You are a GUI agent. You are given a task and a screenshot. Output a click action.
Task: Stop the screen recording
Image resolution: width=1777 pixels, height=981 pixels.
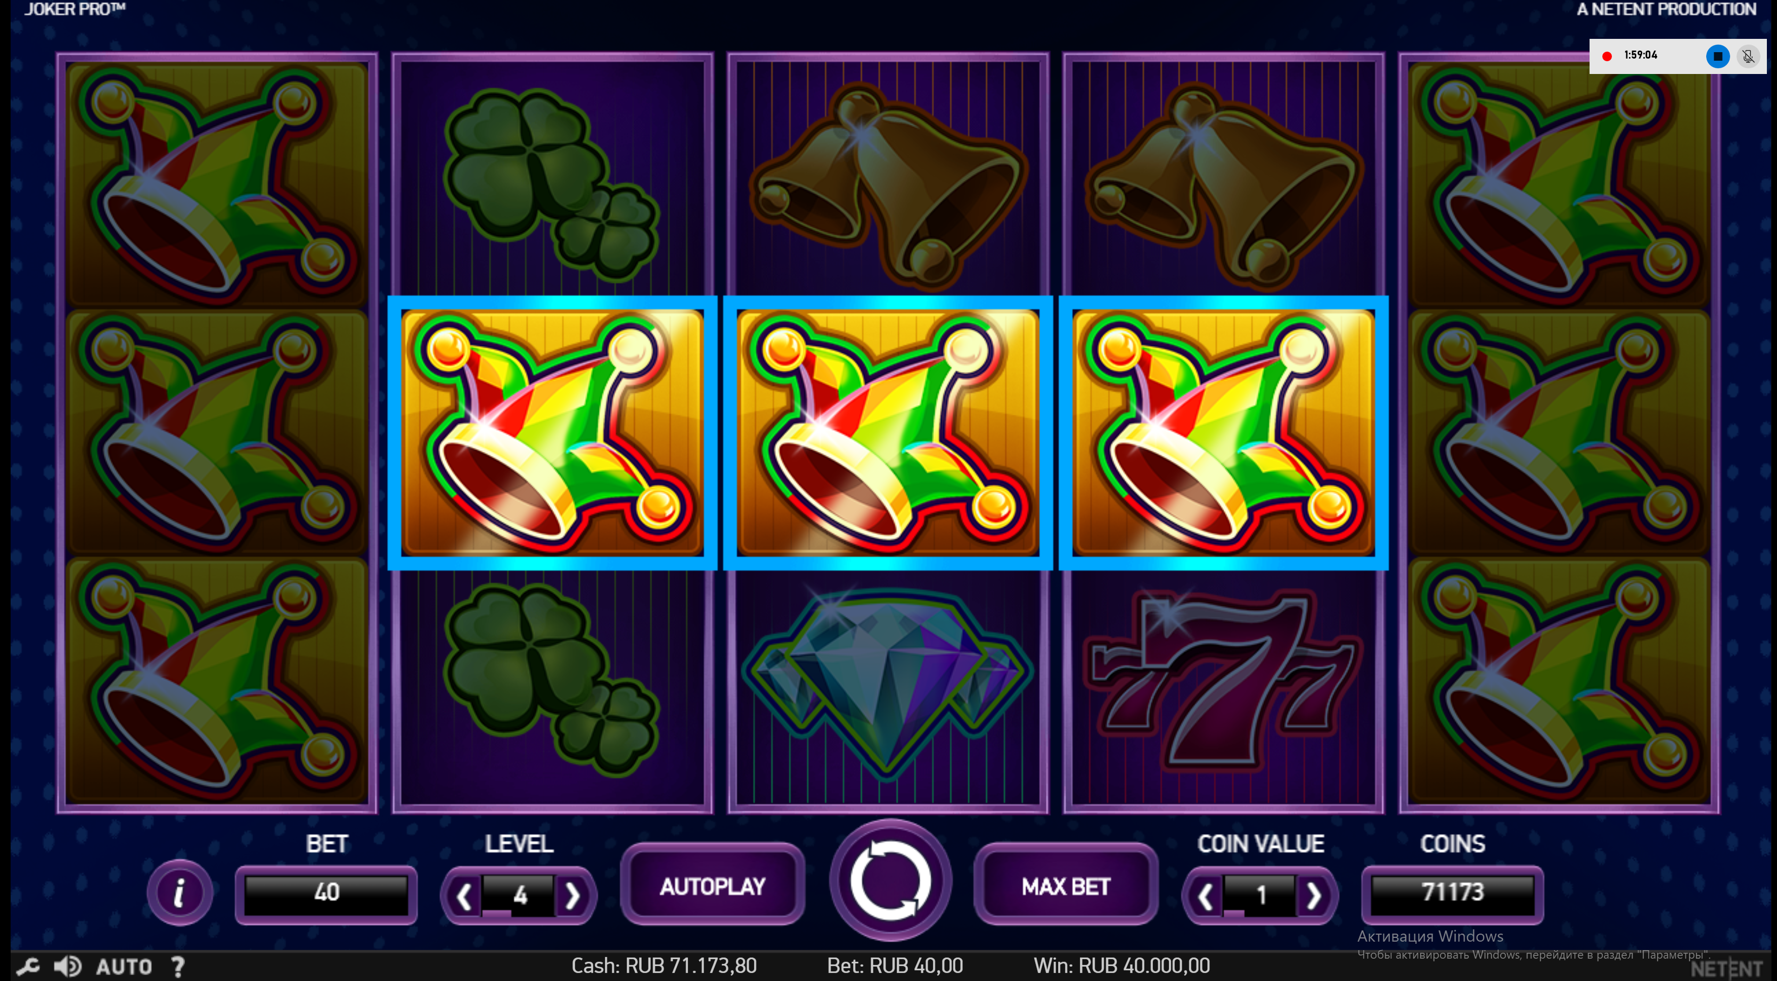point(1718,56)
